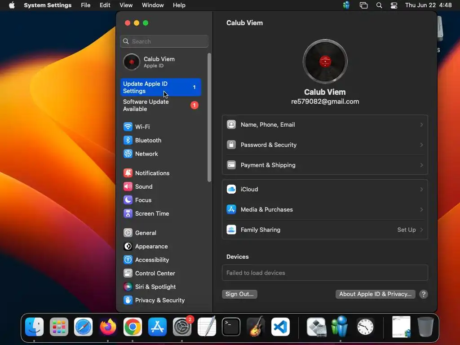This screenshot has width=460, height=345.
Task: Click email re579082@gmail.com text
Action: point(325,102)
